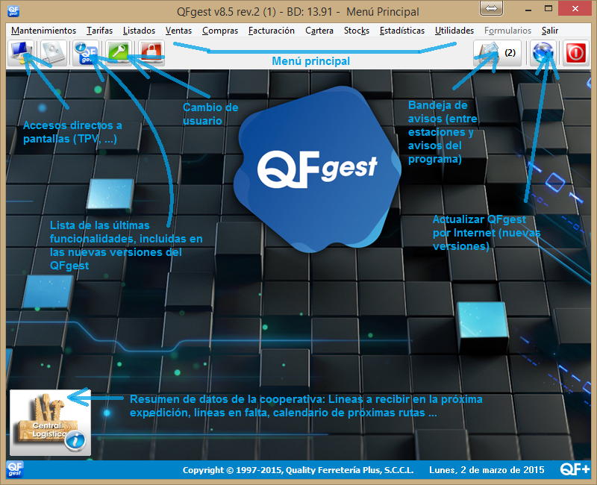Open the Compras menu
Viewport: 597px width, 485px height.
220,31
